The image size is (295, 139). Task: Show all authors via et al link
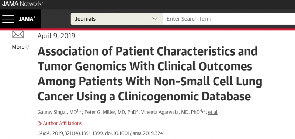pyautogui.click(x=213, y=113)
